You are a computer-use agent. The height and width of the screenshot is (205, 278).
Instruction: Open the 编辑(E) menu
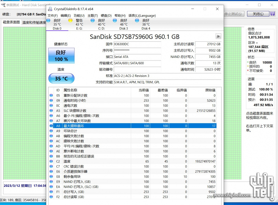66,16
